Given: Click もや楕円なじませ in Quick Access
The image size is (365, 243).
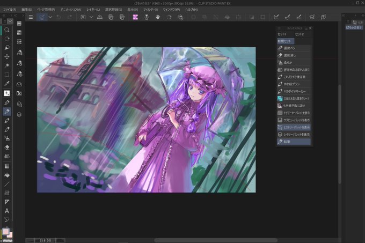Looking at the screenshot, I should (x=294, y=106).
